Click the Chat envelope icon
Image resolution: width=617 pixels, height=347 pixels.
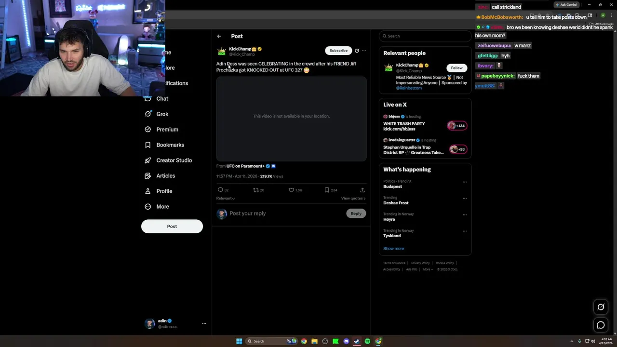[x=148, y=98]
